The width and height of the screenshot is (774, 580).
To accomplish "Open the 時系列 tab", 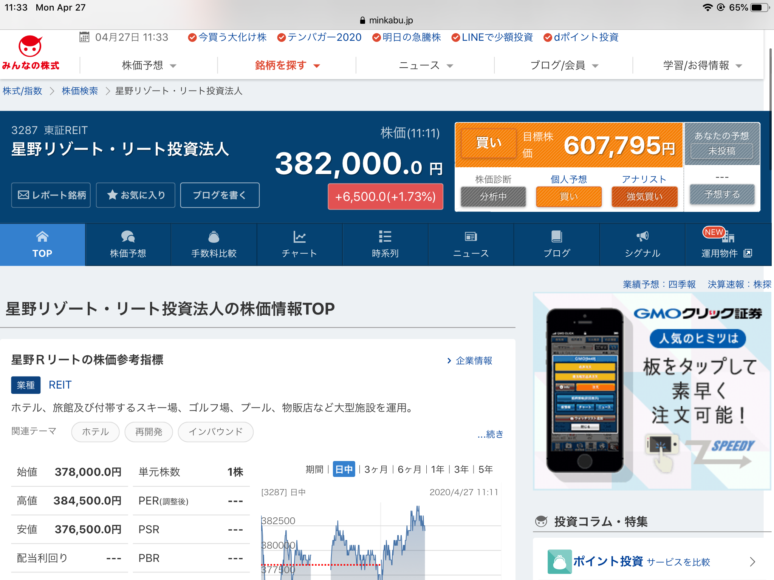I will pos(385,245).
